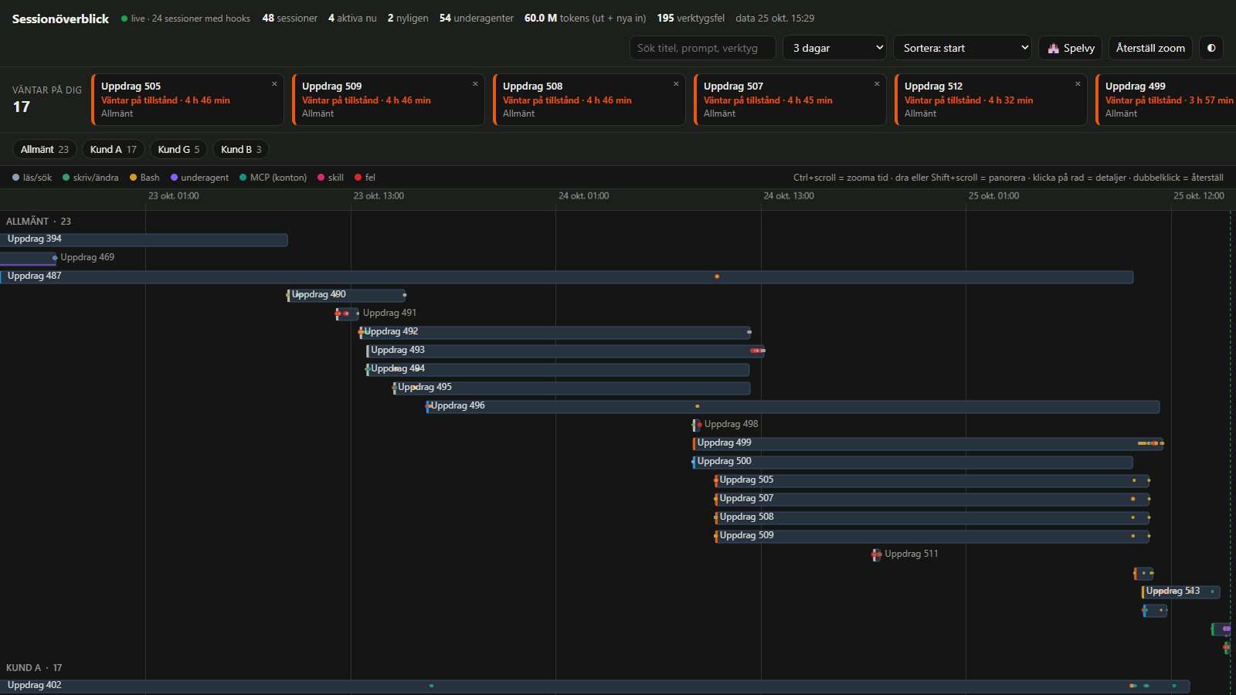The image size is (1236, 695).
Task: Open the Spelvy button
Action: click(1071, 48)
